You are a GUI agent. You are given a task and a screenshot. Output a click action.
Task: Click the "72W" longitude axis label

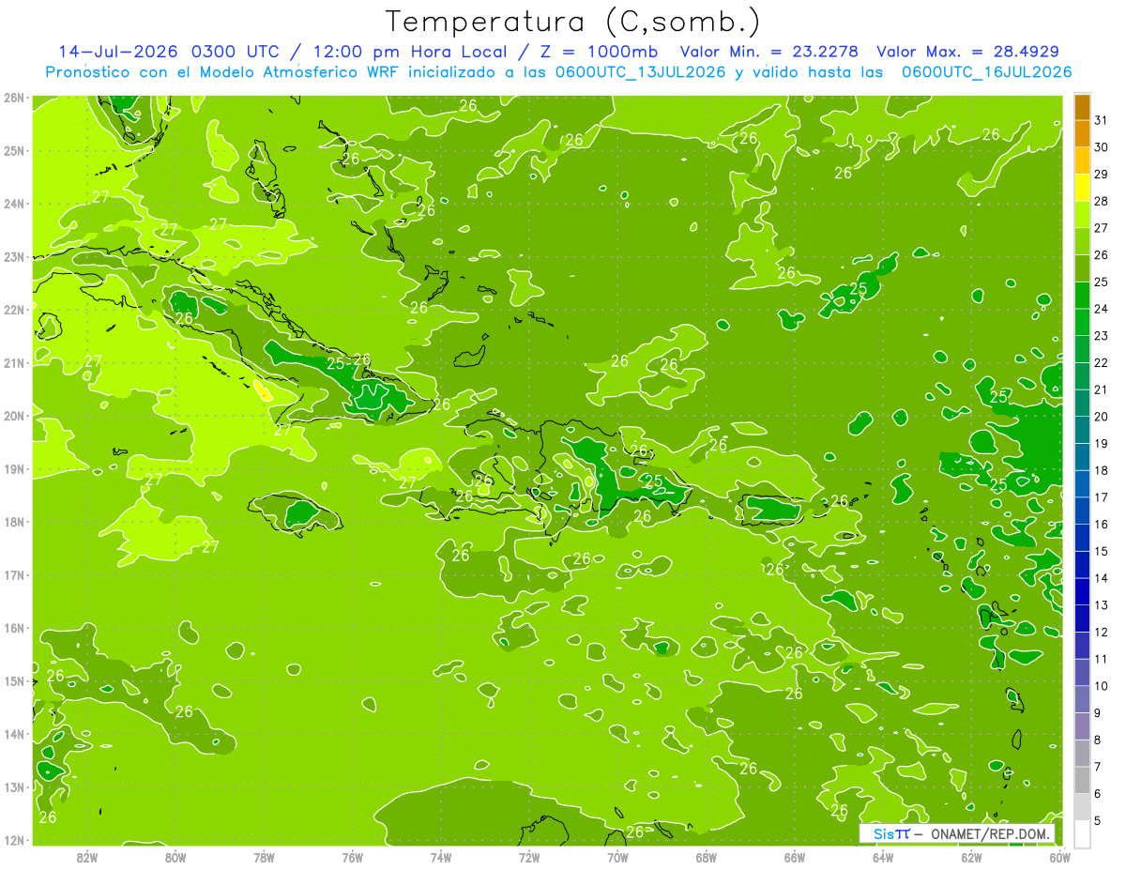pos(529,858)
